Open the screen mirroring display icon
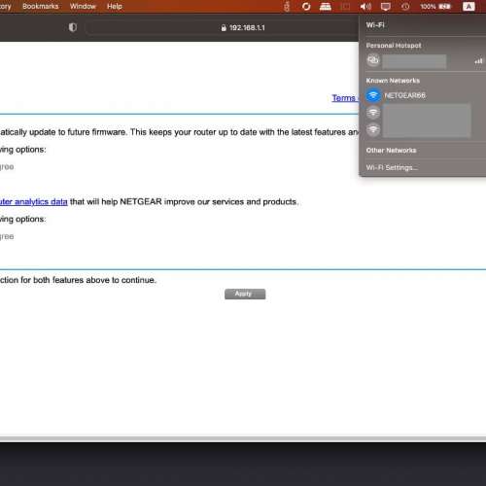Screen dimensions: 486x486 tap(386, 7)
